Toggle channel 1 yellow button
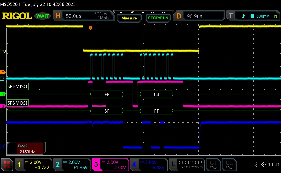Image resolution: width=281 pixels, height=173 pixels. [33, 165]
